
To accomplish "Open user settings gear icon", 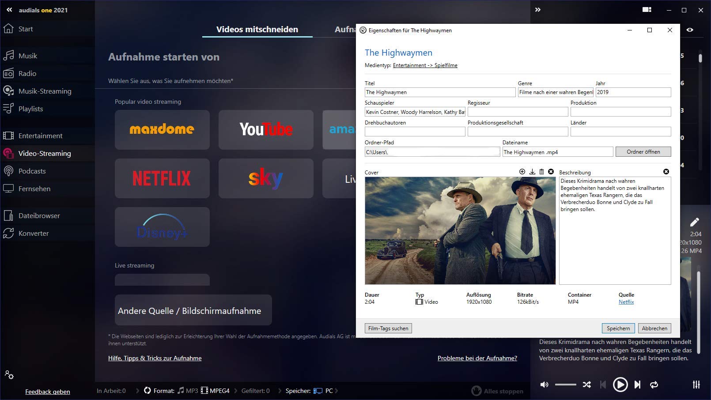I will click(9, 375).
